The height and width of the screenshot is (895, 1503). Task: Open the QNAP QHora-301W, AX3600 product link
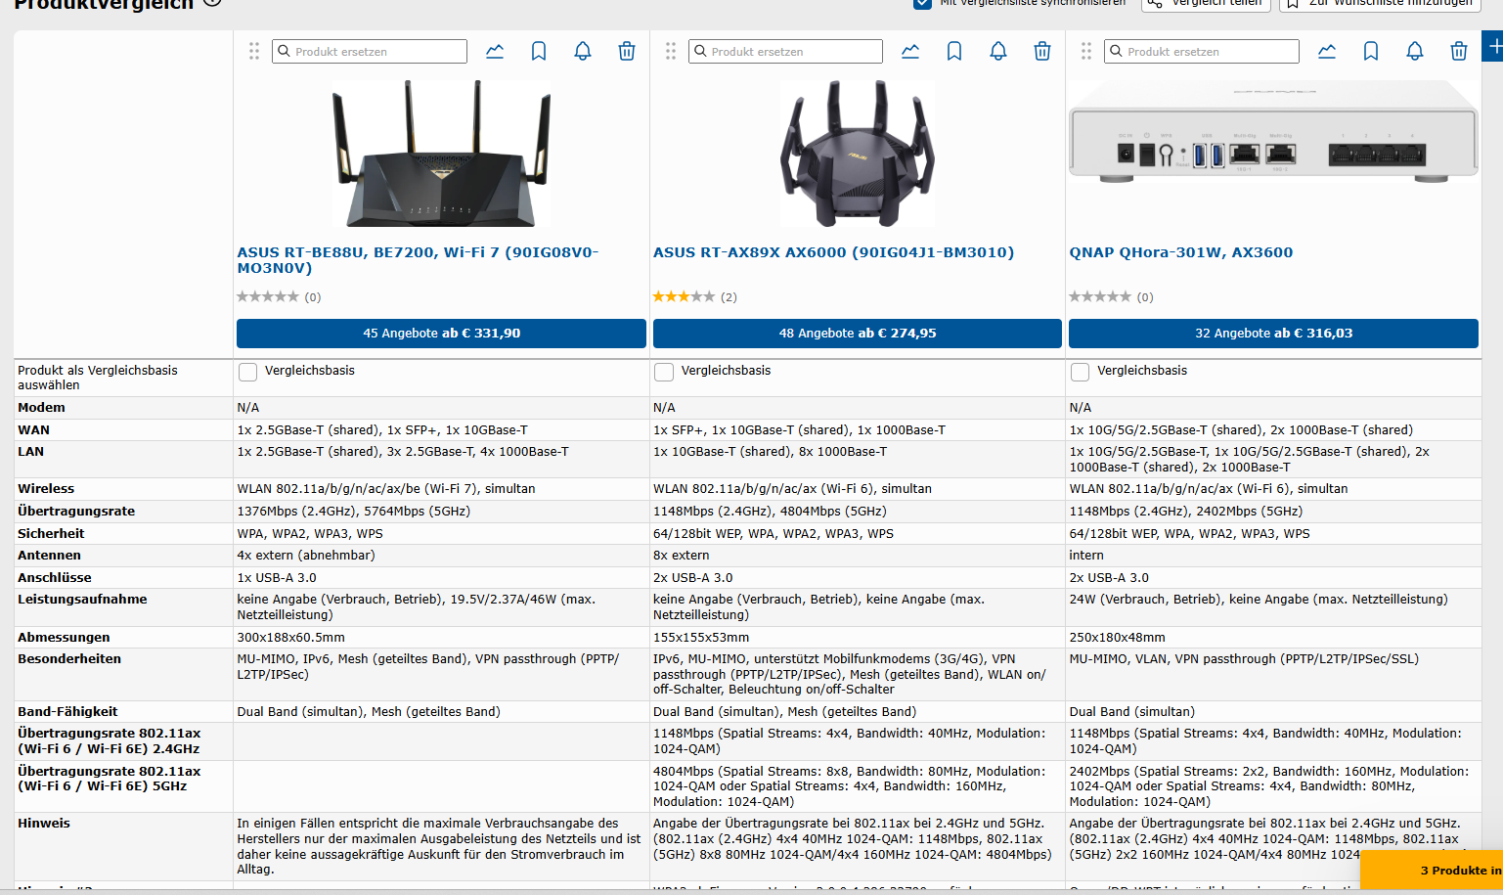pyautogui.click(x=1181, y=252)
